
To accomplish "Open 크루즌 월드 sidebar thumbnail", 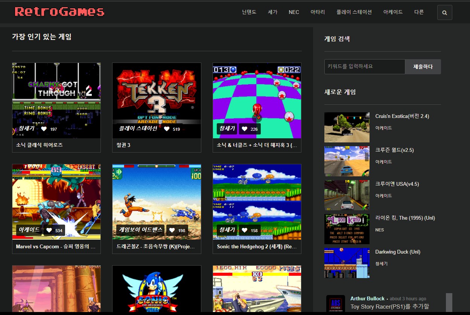I will (347, 161).
